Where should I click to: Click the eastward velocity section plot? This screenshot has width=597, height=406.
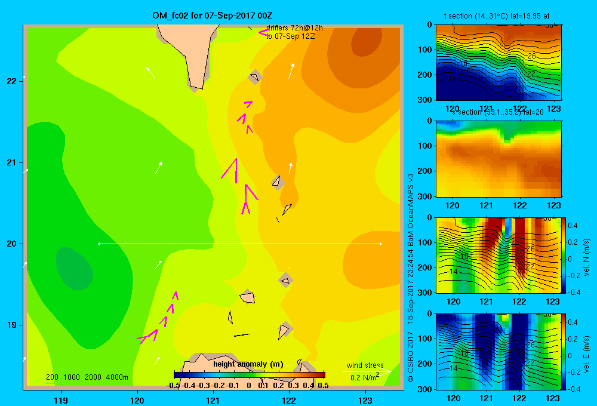point(498,352)
